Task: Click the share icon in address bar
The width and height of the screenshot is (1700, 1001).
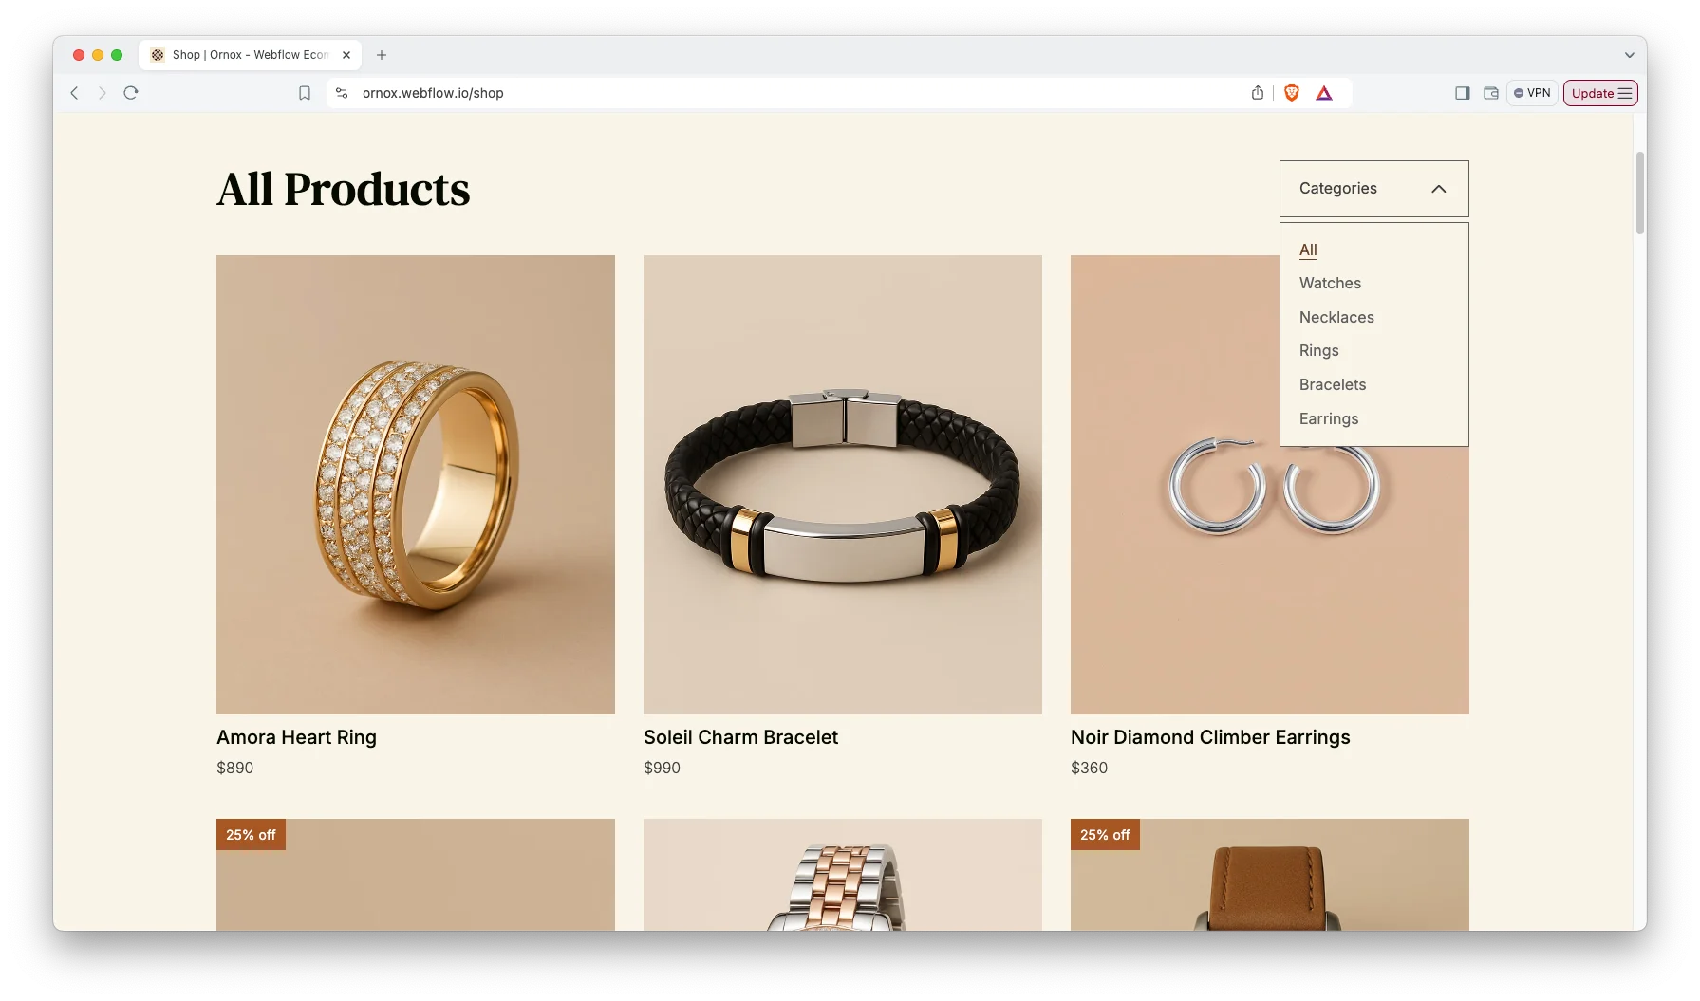Action: pyautogui.click(x=1258, y=93)
